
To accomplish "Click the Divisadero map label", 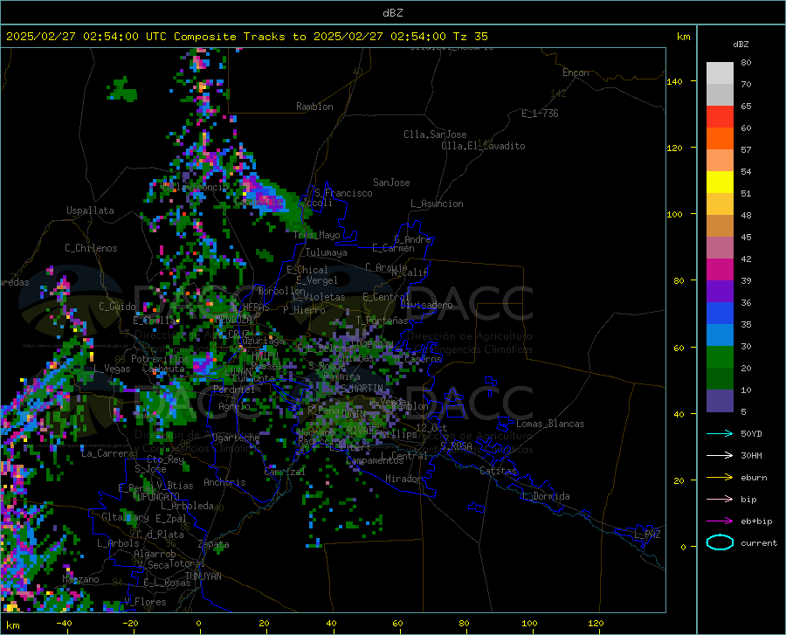I will tap(426, 305).
